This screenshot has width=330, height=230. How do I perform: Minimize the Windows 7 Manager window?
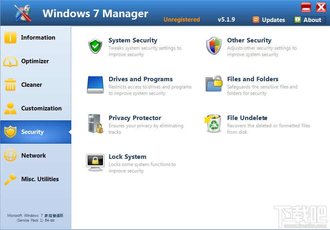point(306,8)
